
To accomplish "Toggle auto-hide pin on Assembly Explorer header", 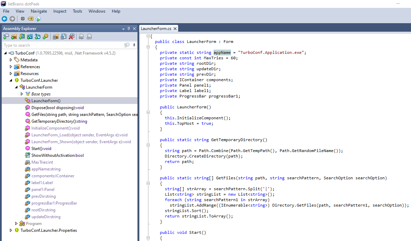I will [x=129, y=29].
